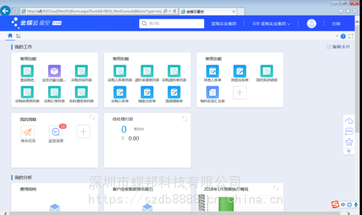362x215 pixels.
Task: Open the user avatar menu
Action: [311, 24]
